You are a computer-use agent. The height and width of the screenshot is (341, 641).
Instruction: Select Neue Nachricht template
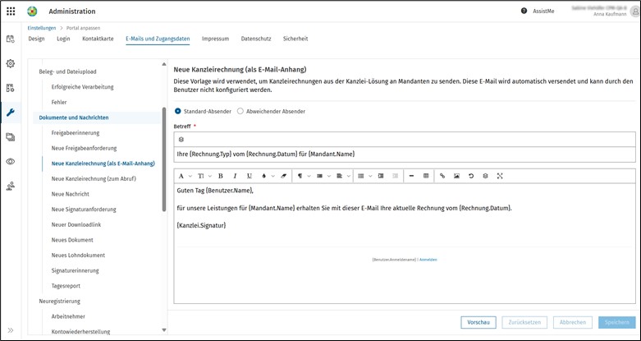(x=71, y=194)
